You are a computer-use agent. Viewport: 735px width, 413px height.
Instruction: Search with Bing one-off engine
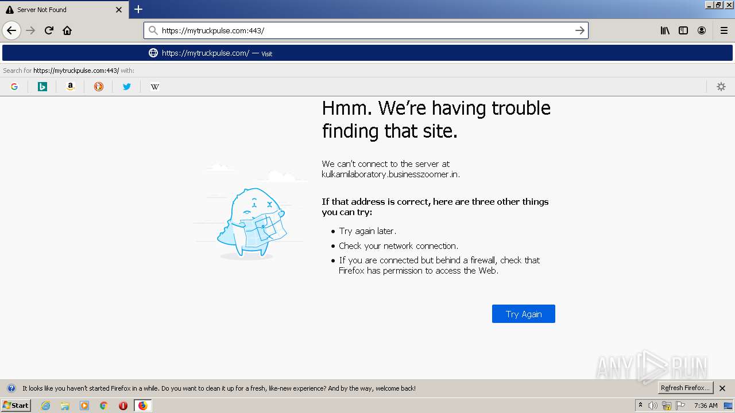coord(42,87)
